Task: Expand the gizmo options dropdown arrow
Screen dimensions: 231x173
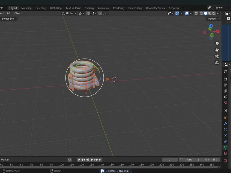Action: [181, 13]
